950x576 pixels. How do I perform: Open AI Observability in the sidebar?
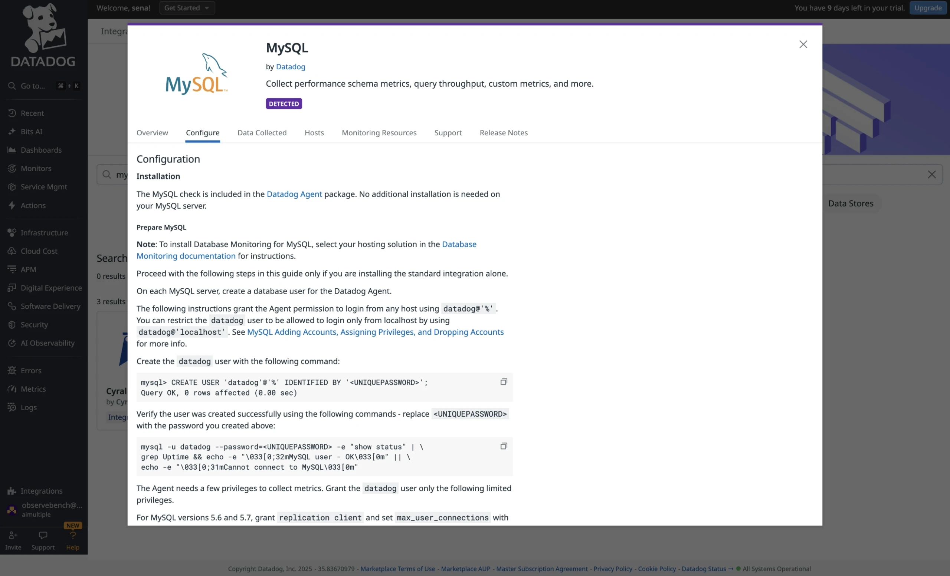pyautogui.click(x=47, y=343)
